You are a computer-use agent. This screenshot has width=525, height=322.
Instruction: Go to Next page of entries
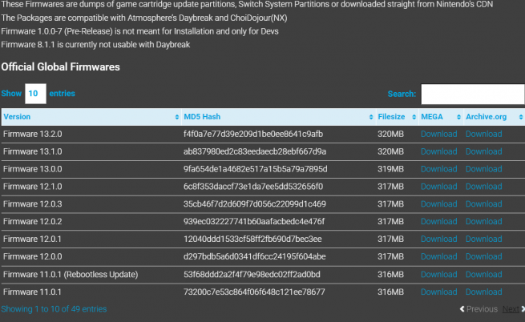point(511,308)
